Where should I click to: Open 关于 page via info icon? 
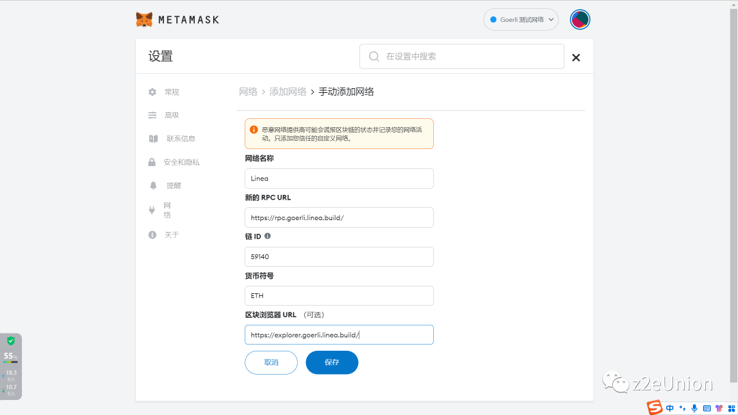(152, 235)
